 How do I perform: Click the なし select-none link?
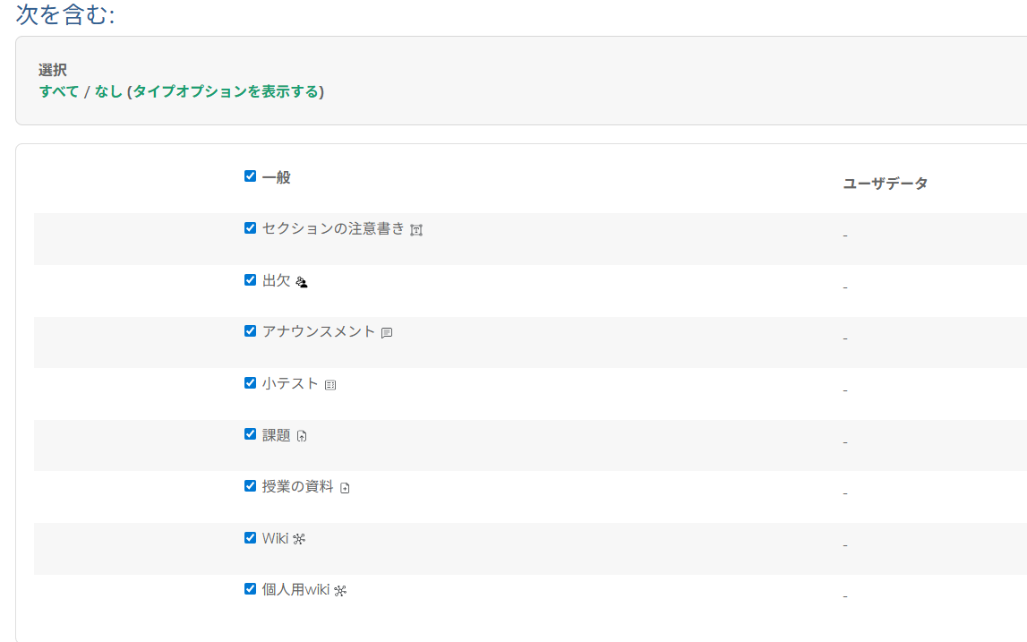click(x=108, y=91)
